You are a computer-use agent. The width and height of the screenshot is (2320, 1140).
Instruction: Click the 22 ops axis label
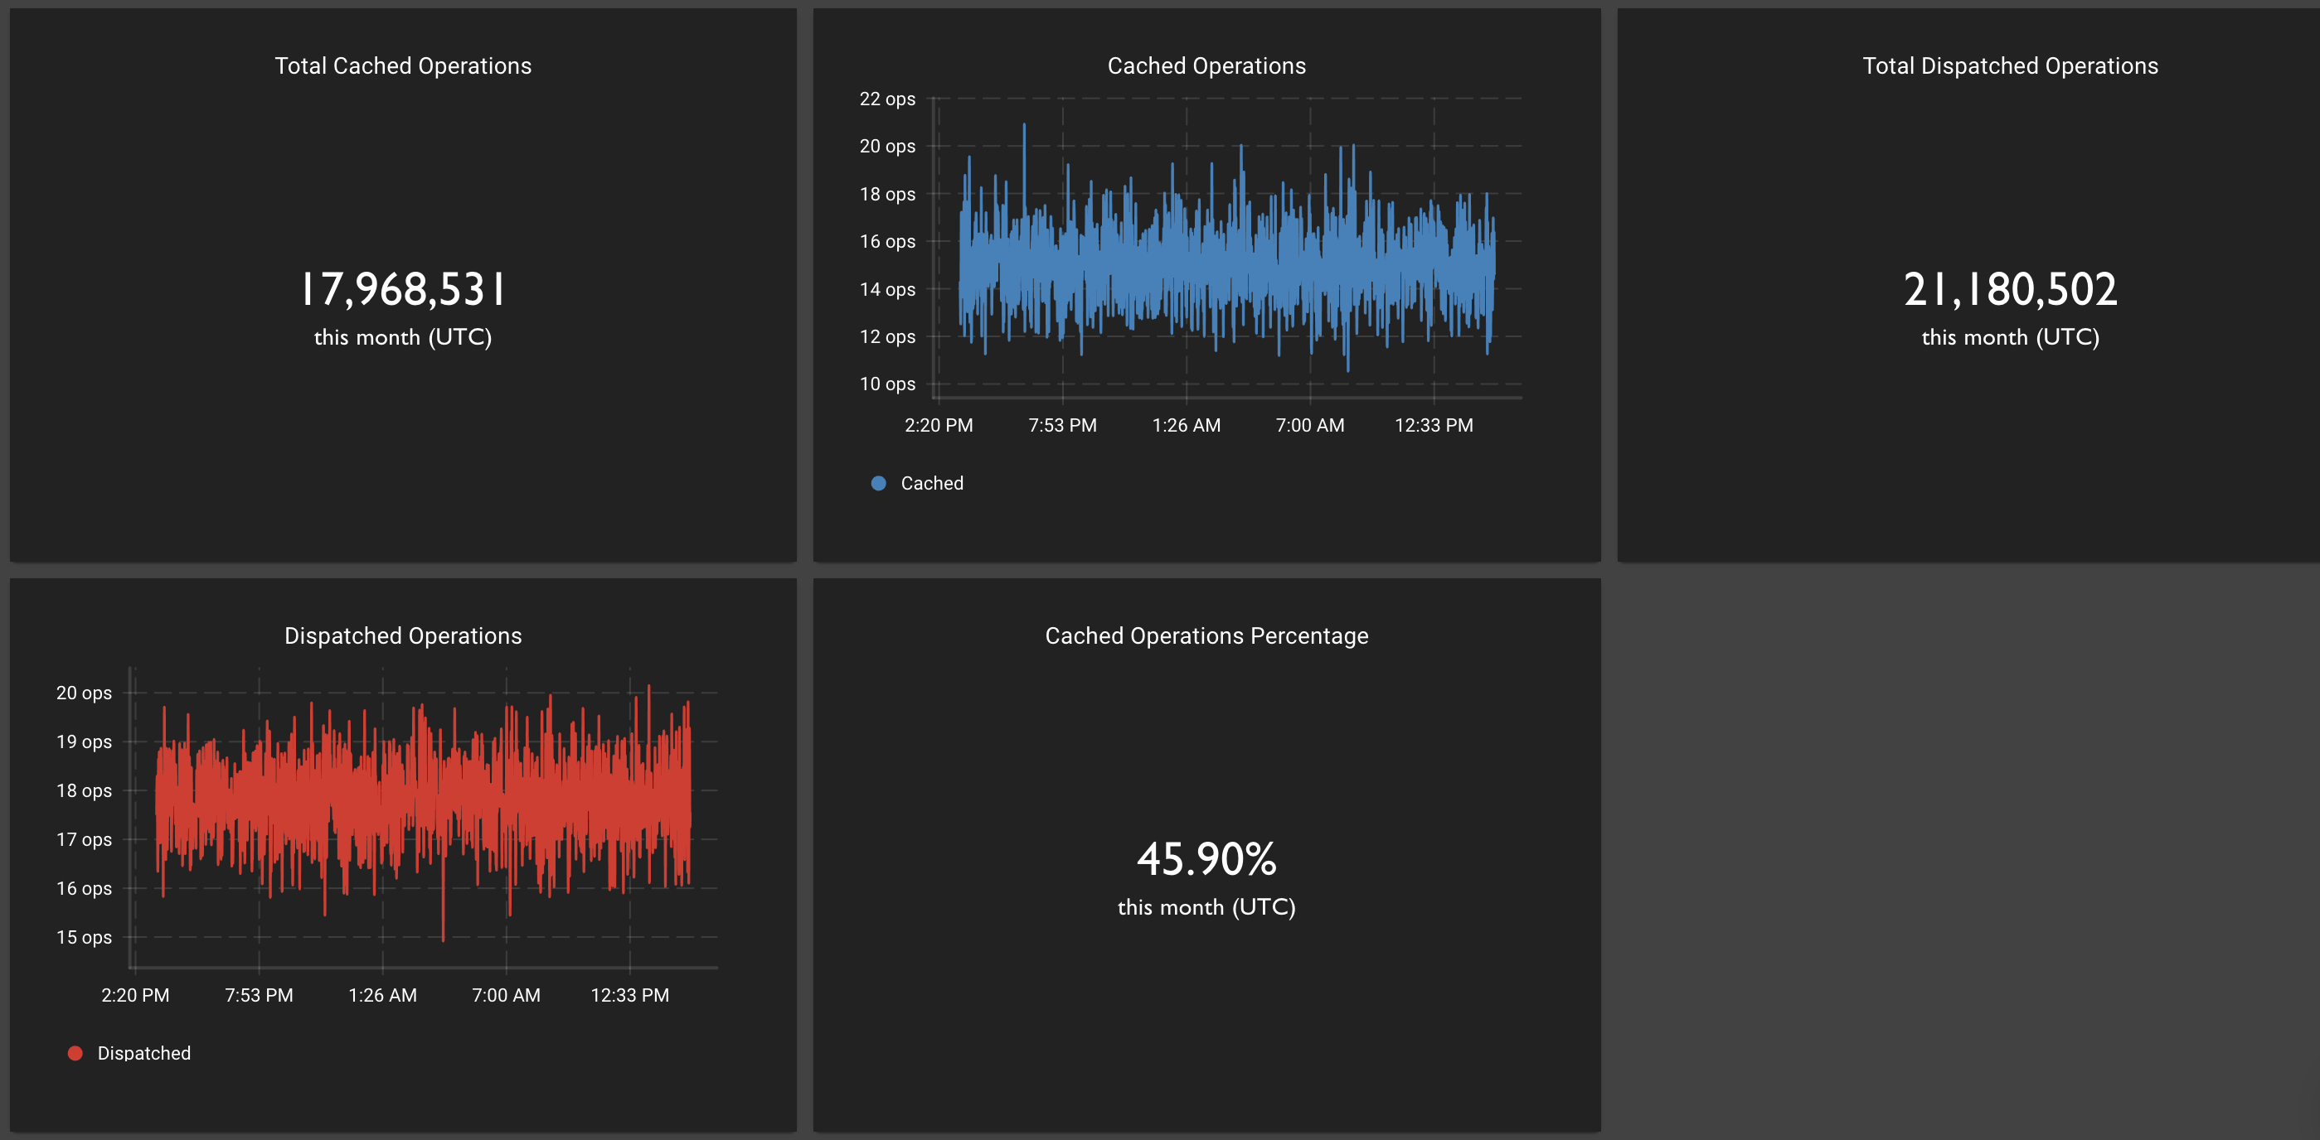click(x=887, y=99)
